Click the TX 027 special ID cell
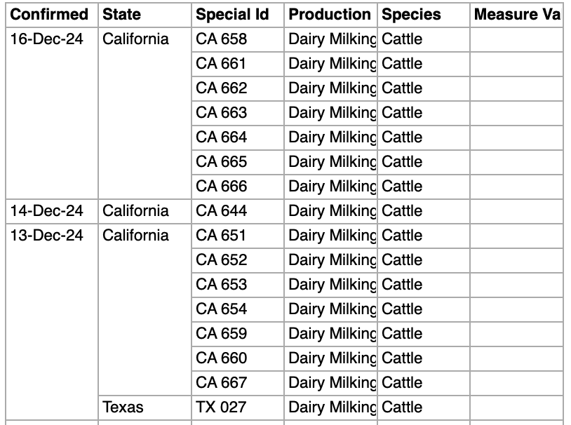The height and width of the screenshot is (425, 571). point(221,407)
